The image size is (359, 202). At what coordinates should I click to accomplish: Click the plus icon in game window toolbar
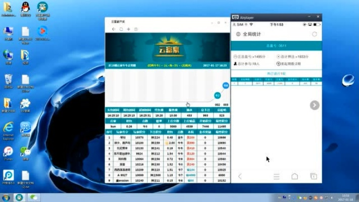128,29
